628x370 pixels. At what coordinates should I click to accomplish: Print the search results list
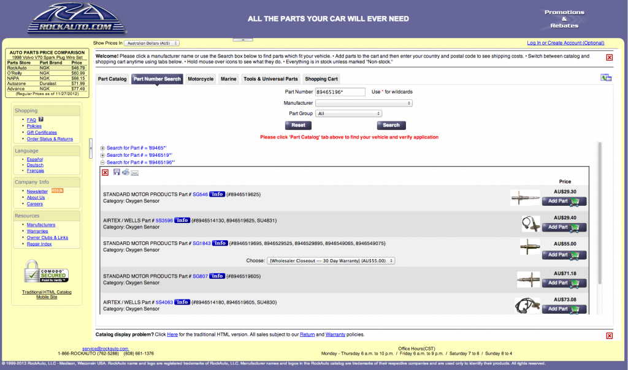coord(126,172)
